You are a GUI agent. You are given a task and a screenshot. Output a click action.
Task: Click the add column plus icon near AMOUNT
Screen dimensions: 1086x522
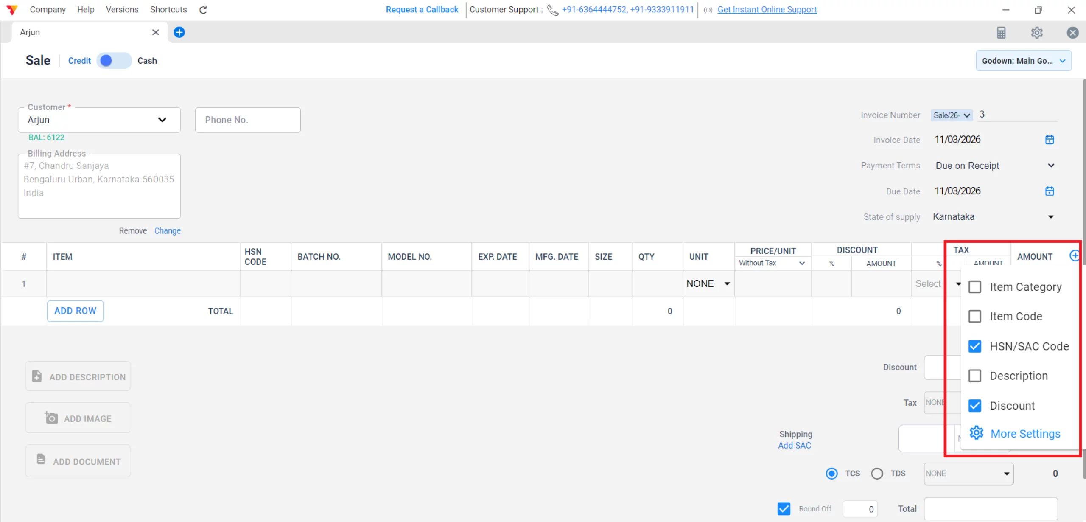(x=1074, y=255)
